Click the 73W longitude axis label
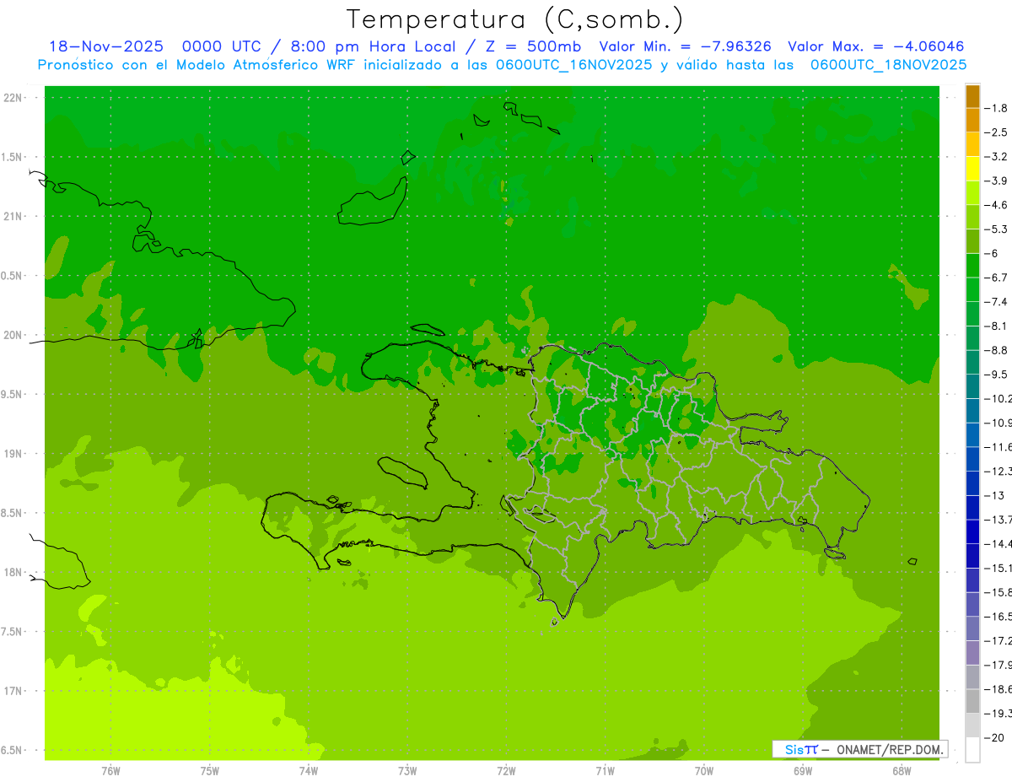 [407, 770]
